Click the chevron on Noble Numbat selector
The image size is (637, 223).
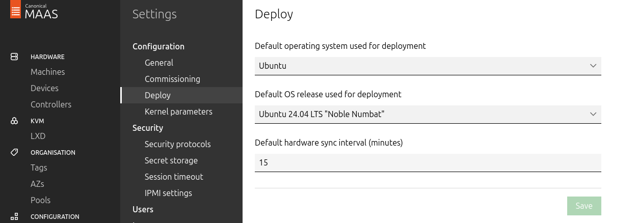pos(593,114)
